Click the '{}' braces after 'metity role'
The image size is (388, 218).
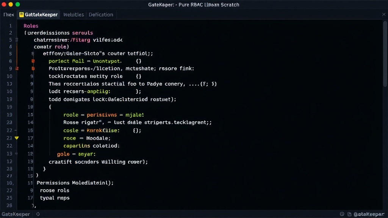pos(138,76)
